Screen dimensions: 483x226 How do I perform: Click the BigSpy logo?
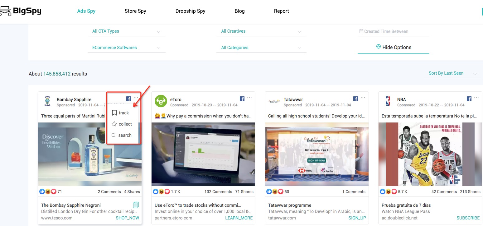point(21,11)
